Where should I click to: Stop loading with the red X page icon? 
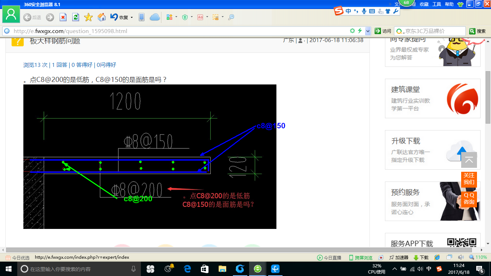pyautogui.click(x=63, y=17)
